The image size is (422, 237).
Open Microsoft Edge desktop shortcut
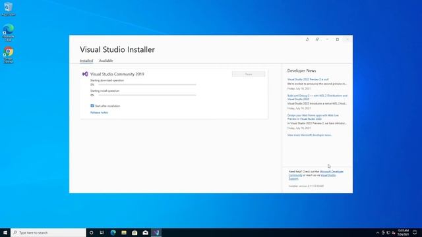pyautogui.click(x=9, y=32)
